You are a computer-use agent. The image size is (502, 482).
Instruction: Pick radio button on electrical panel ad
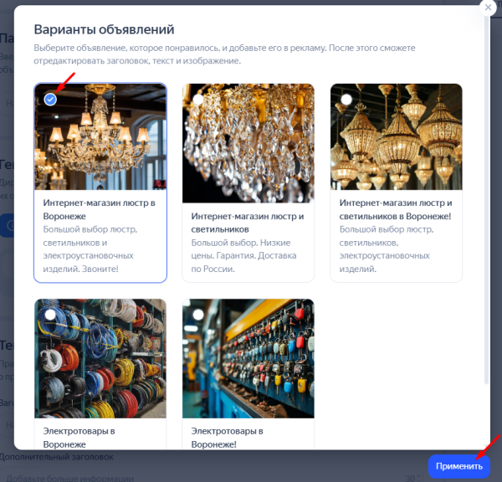click(198, 315)
